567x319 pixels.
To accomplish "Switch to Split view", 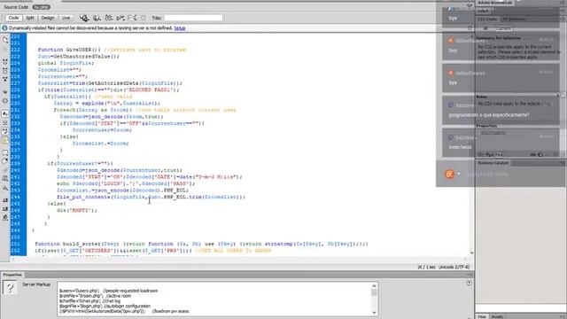I will pyautogui.click(x=30, y=18).
